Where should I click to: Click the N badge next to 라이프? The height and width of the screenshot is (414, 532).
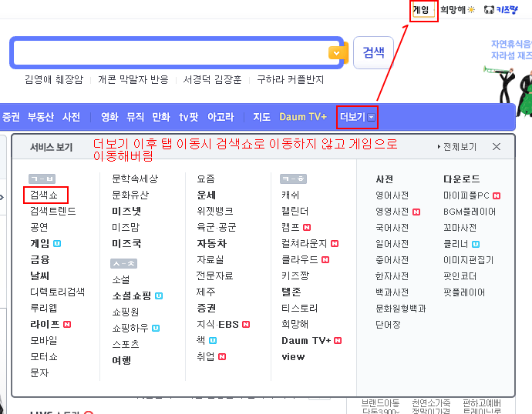pos(67,324)
